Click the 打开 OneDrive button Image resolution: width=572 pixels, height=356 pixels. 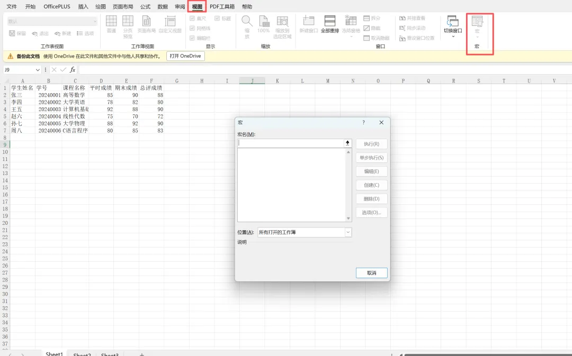tap(185, 56)
